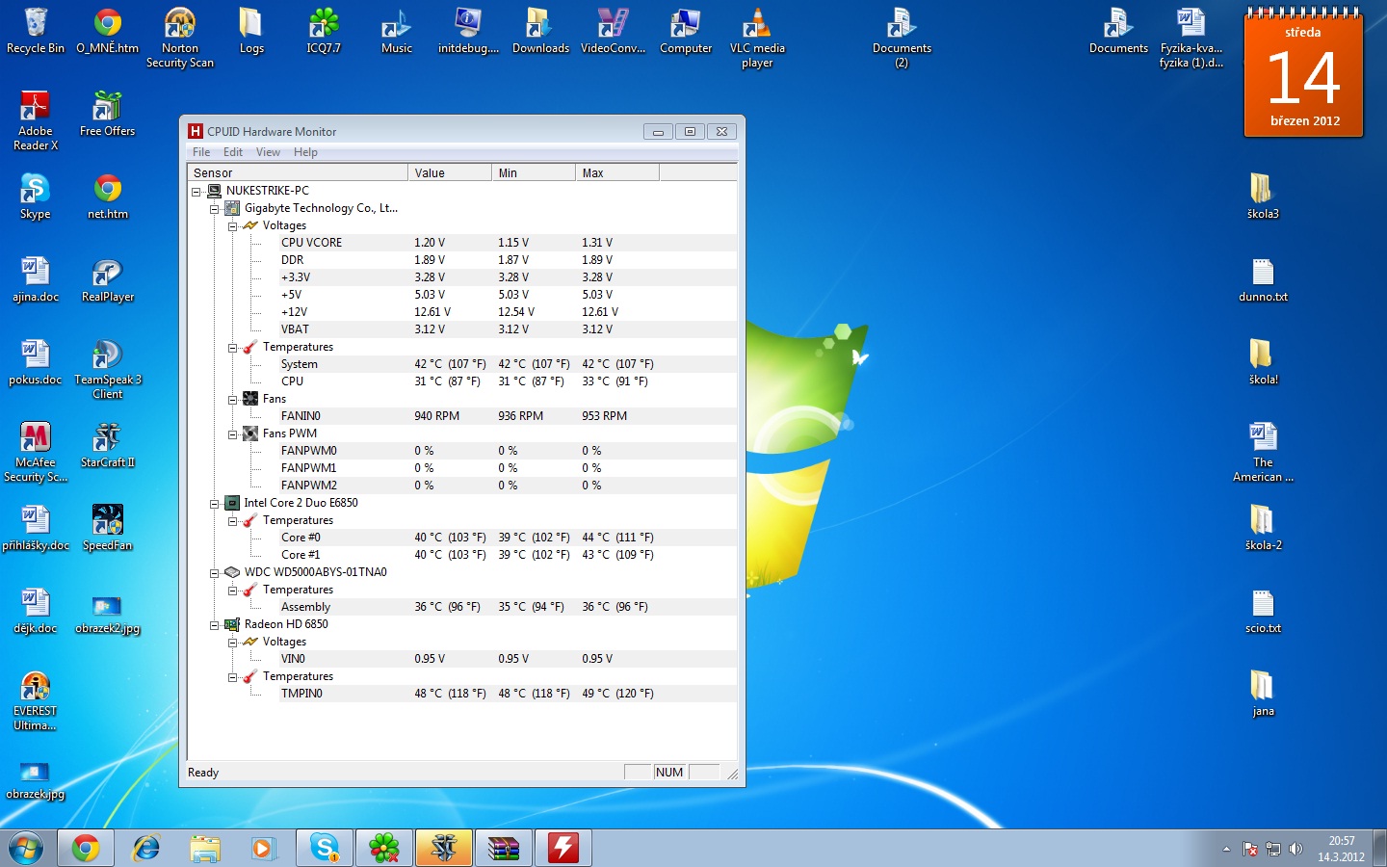Viewport: 1387px width, 867px height.
Task: Click the Value column header
Action: tap(450, 173)
